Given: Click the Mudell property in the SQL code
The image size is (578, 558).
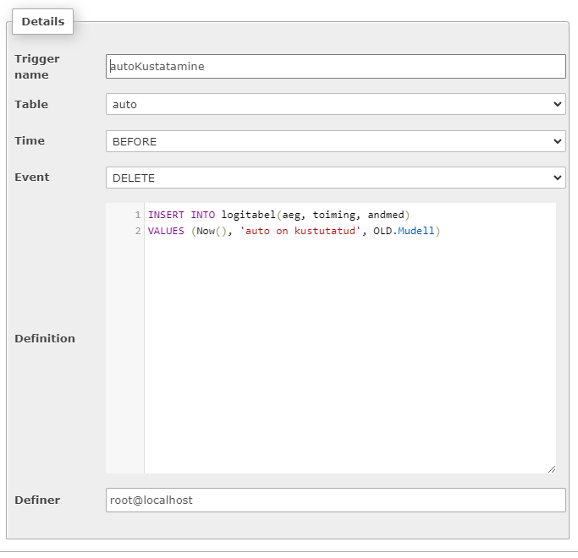Looking at the screenshot, I should tap(416, 231).
